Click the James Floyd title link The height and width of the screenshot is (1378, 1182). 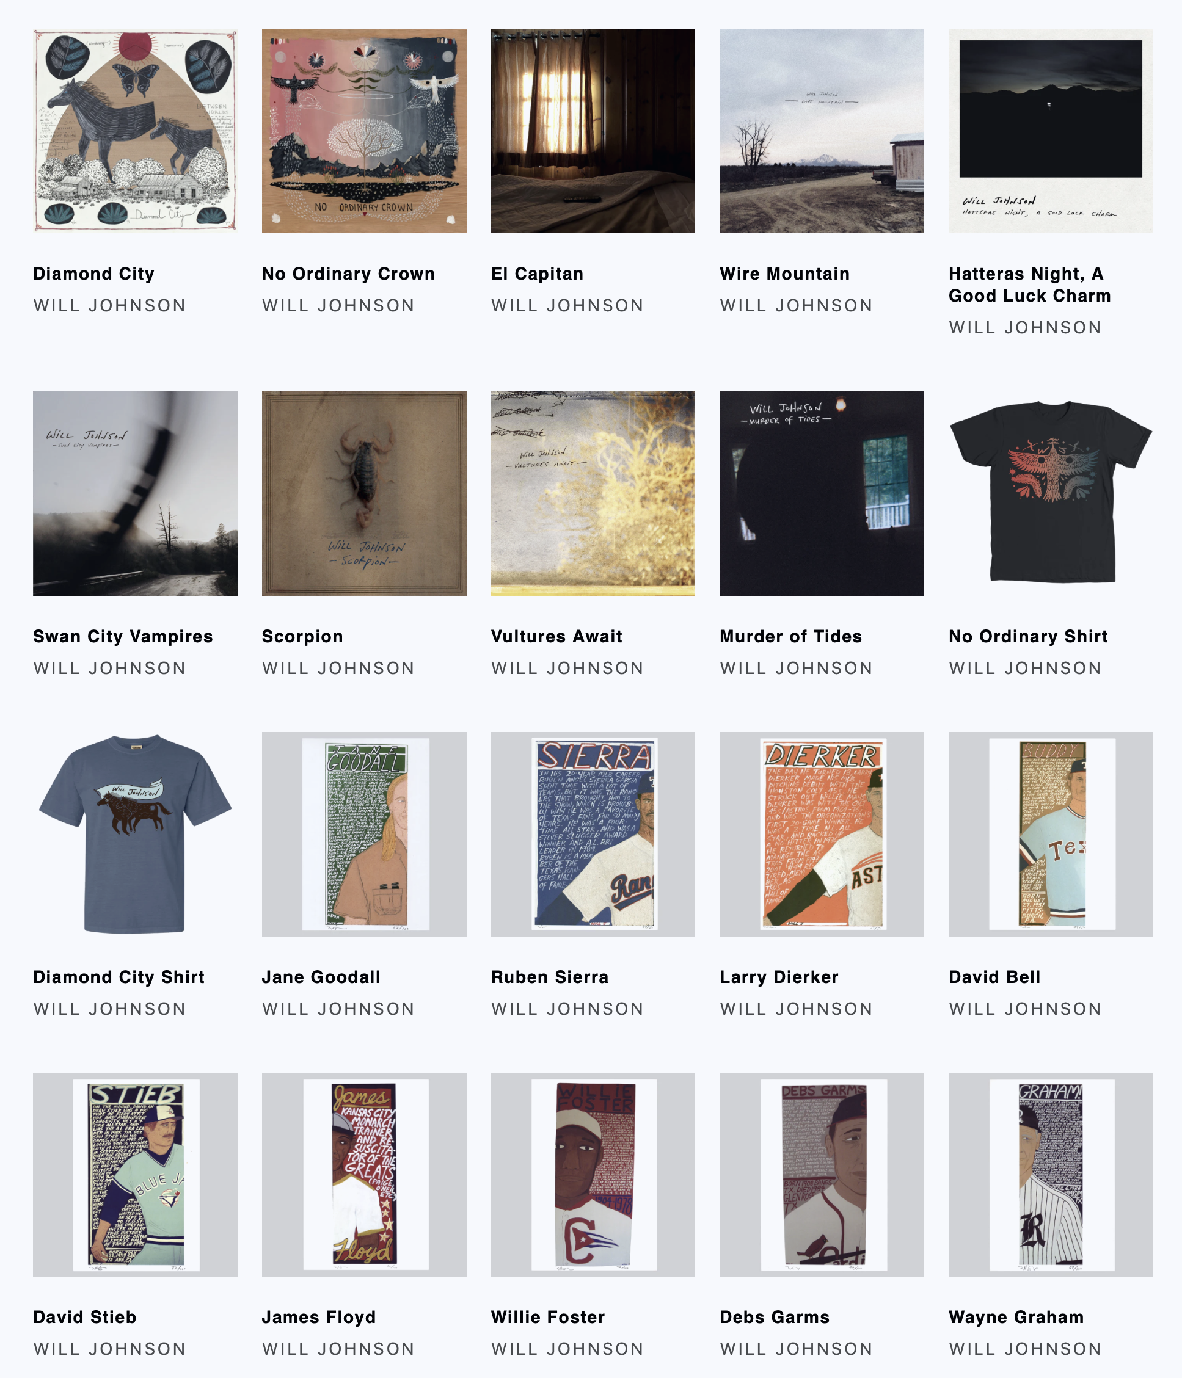[319, 1318]
